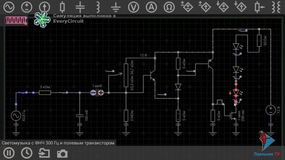
Task: Click the "50 Ом" value label
Action: 265,40
